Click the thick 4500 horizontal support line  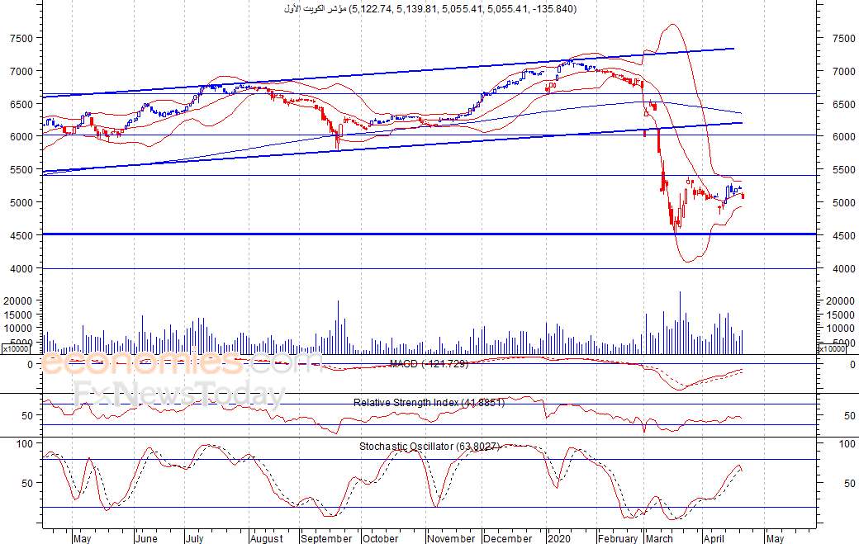(x=429, y=234)
